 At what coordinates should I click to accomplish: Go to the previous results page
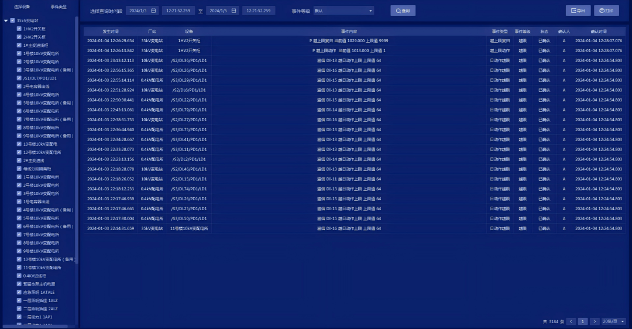pos(571,321)
